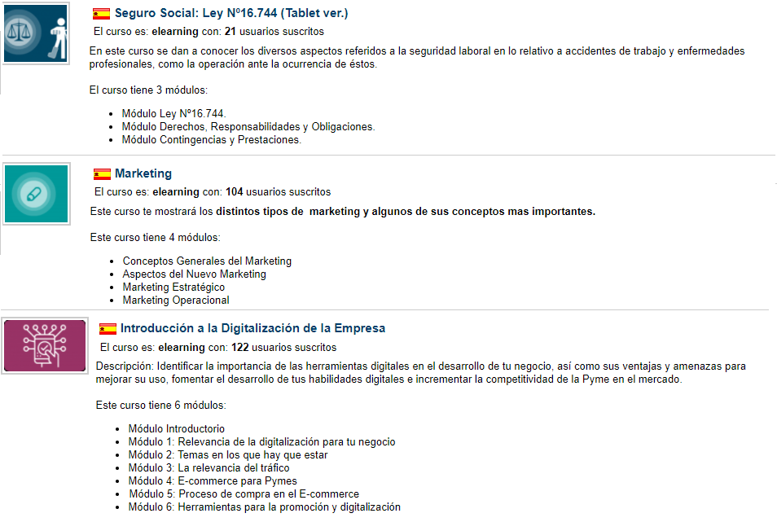Select the Marketing Operacional module

176,300
